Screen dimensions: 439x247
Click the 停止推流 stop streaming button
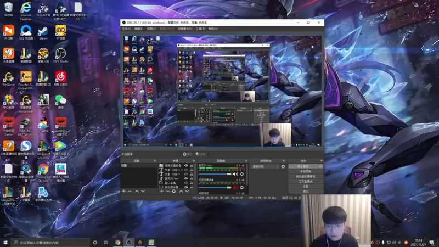pos(303,166)
